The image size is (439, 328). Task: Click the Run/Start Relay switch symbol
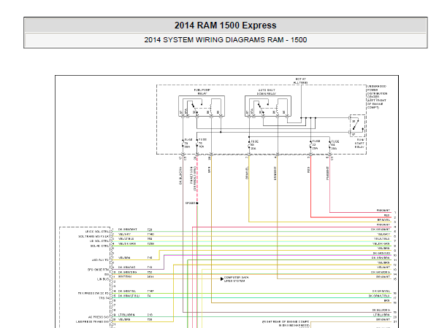[x=357, y=125]
